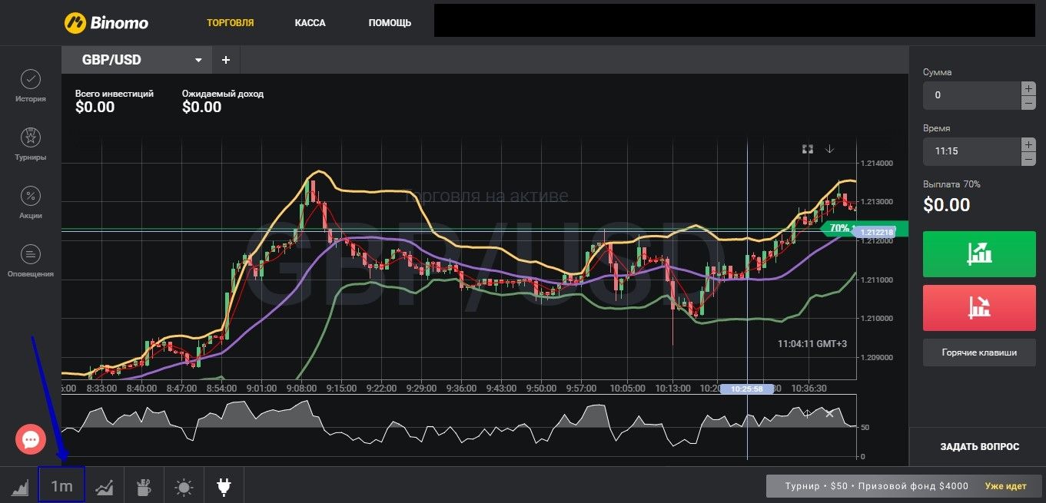Add a new asset tab with plus
Viewport: 1046px width, 503px height.
(226, 60)
